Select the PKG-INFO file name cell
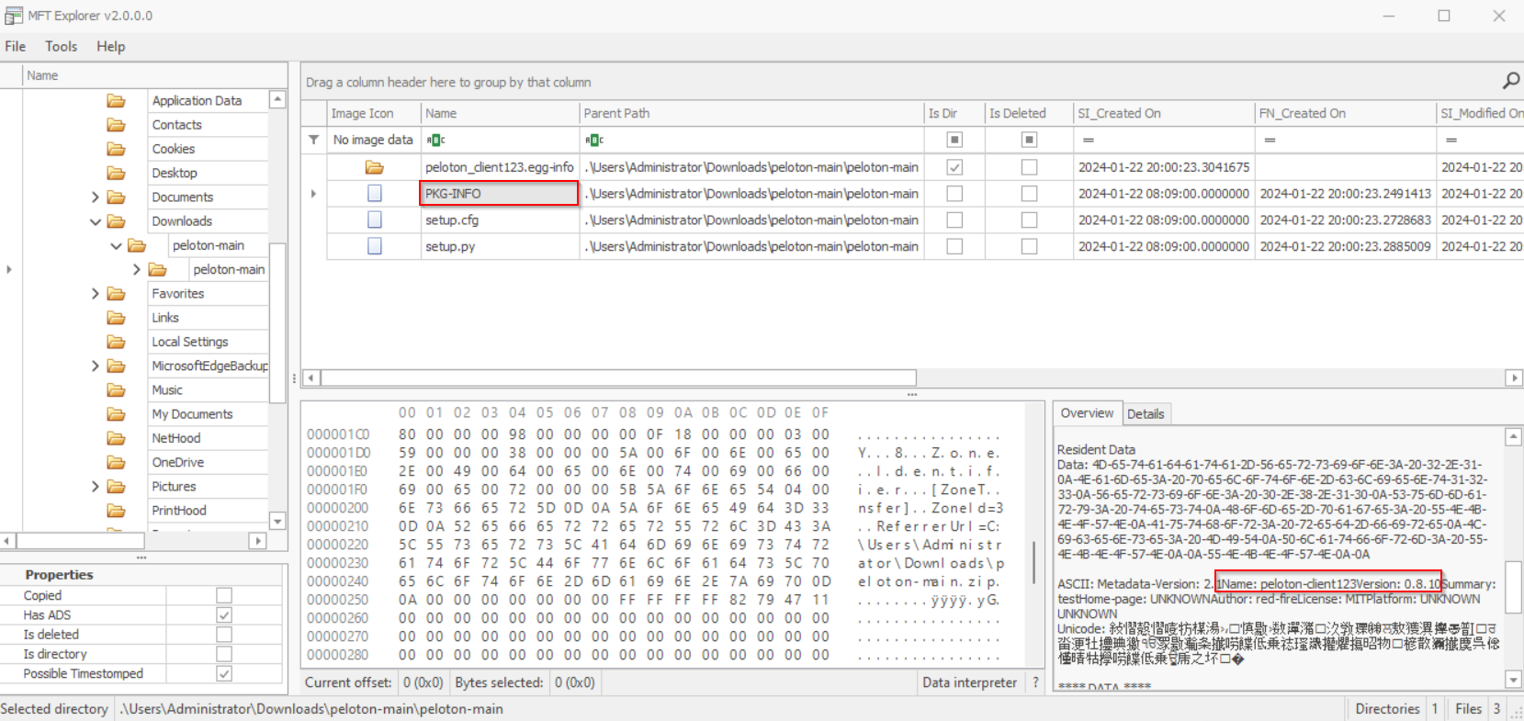 (x=500, y=193)
